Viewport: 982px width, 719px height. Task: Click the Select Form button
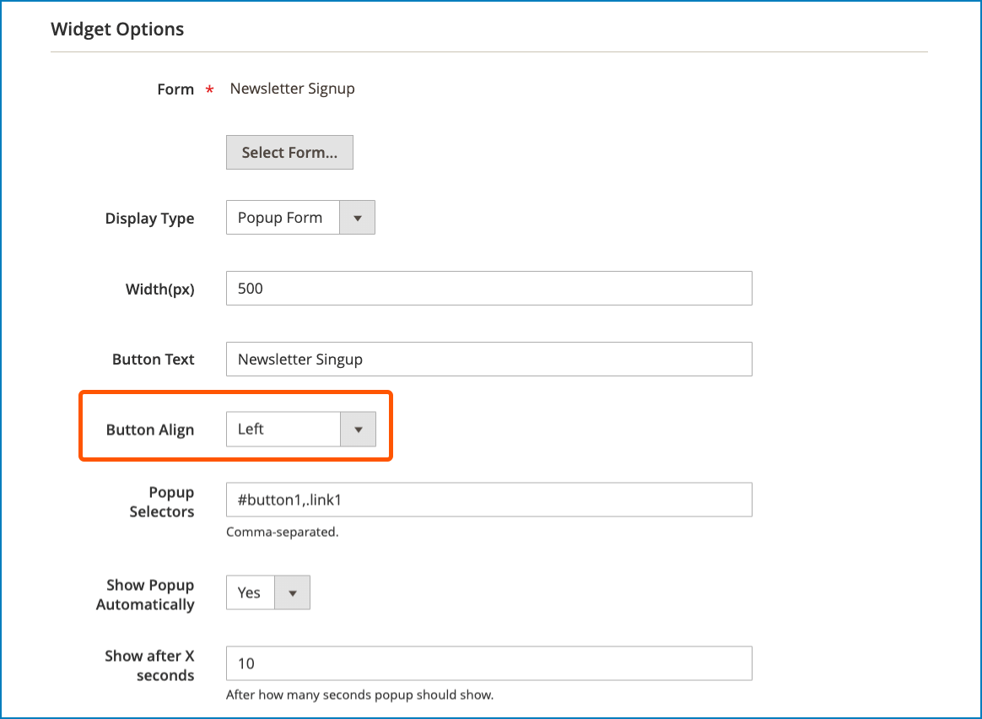pyautogui.click(x=289, y=152)
